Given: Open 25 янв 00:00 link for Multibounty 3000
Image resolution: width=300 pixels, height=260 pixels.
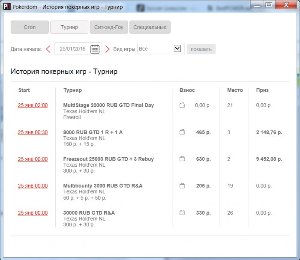Looking at the screenshot, I should 33,186.
